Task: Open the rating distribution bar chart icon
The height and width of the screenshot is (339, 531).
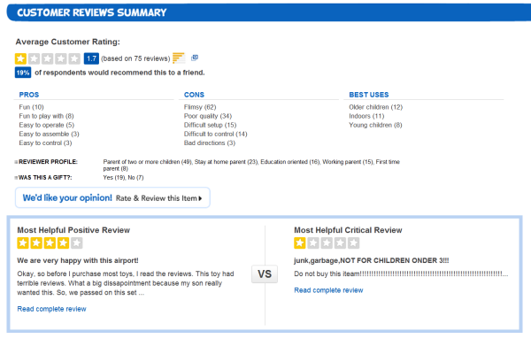Action: 179,58
